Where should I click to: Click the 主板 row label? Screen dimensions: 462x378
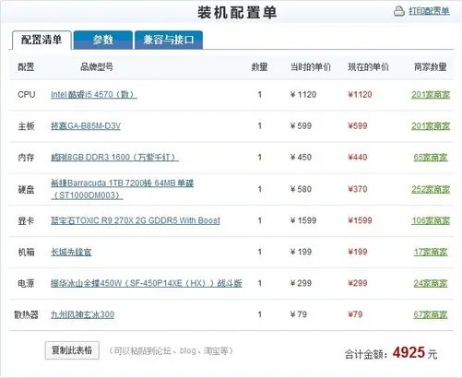coord(26,126)
